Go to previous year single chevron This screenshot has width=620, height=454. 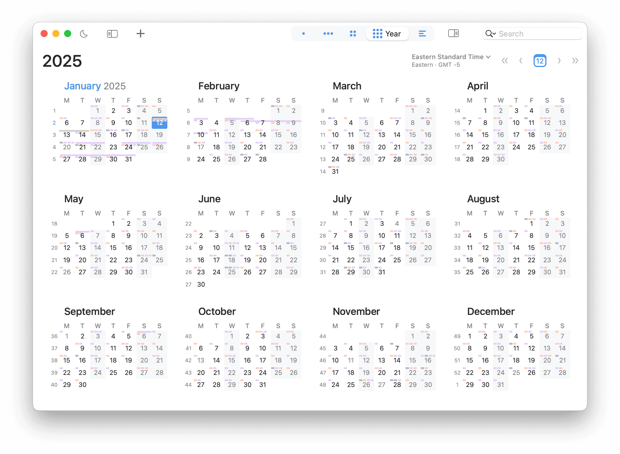pyautogui.click(x=521, y=61)
